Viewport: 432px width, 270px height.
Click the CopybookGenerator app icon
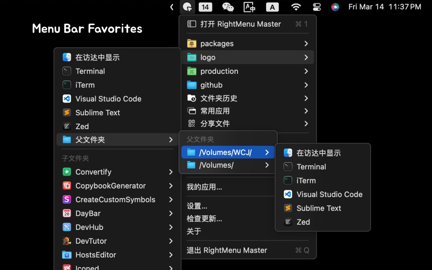tap(67, 186)
